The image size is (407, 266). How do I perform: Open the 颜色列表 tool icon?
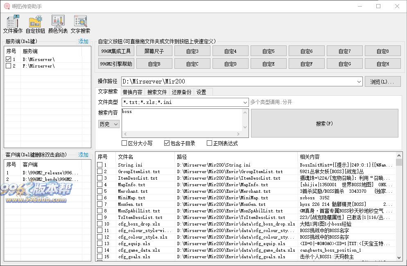tap(58, 24)
